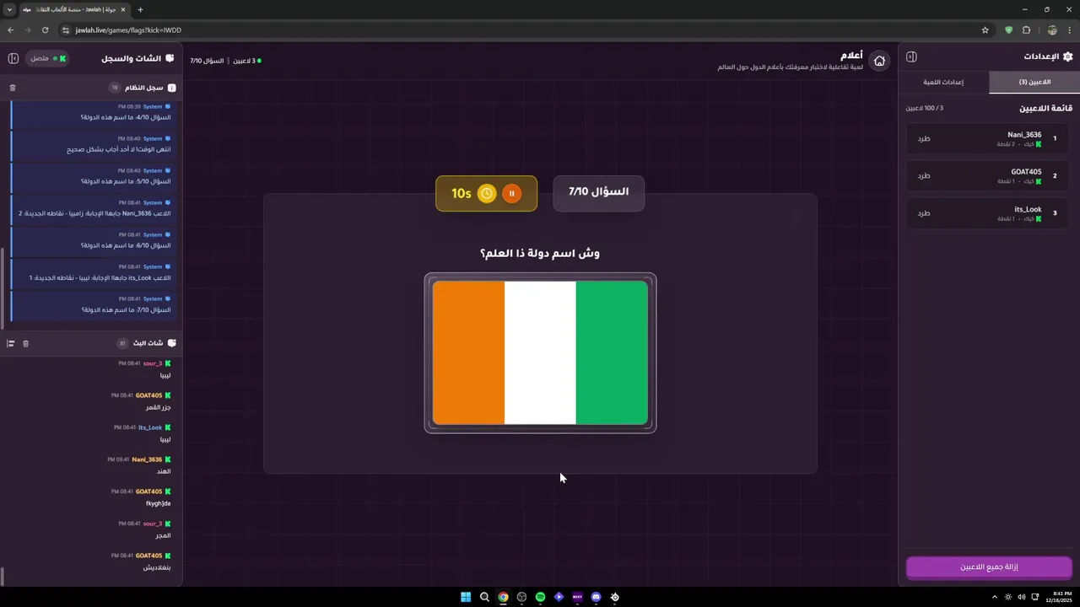Image resolution: width=1080 pixels, height=607 pixels.
Task: Select the اللاعبين (3) tab
Action: pos(1034,82)
